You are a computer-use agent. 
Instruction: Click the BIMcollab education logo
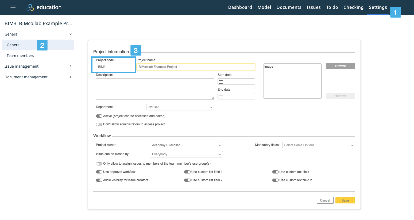click(x=44, y=7)
